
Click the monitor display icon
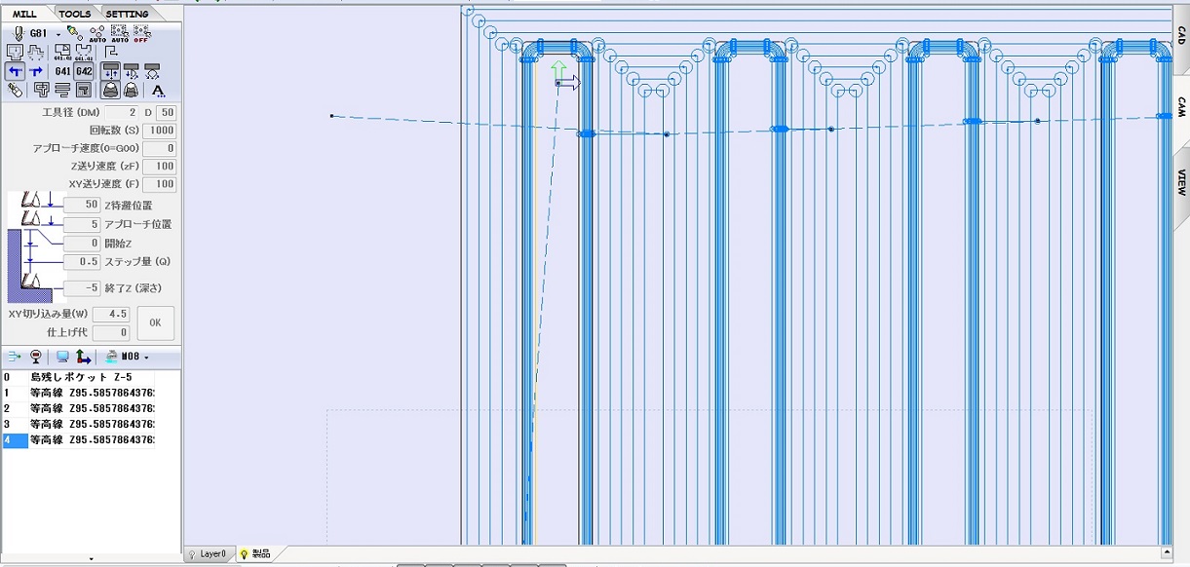[62, 357]
